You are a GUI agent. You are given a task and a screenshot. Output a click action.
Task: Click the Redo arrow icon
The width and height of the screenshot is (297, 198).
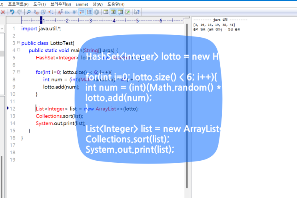coord(20,12)
